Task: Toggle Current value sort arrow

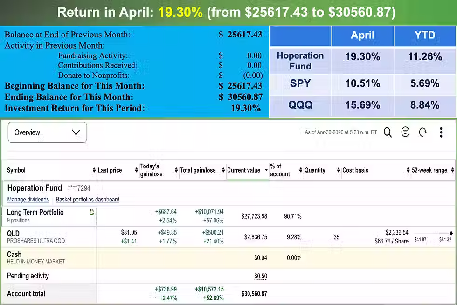Action: coord(266,170)
